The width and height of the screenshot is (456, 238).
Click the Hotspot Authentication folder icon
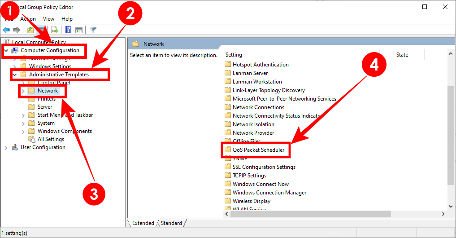228,64
